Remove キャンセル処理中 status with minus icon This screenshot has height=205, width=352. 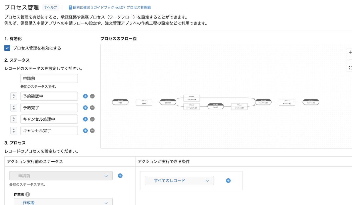pos(92,119)
